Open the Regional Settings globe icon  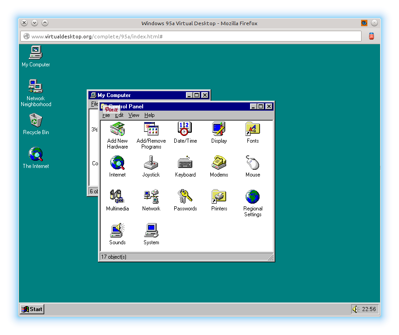253,197
